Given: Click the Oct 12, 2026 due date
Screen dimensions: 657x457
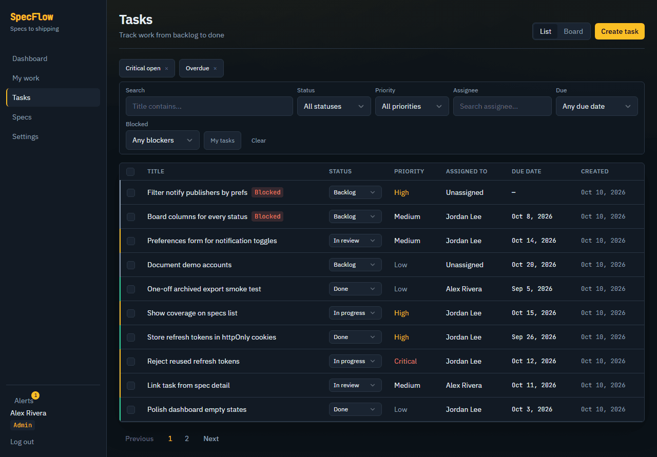Looking at the screenshot, I should point(534,361).
